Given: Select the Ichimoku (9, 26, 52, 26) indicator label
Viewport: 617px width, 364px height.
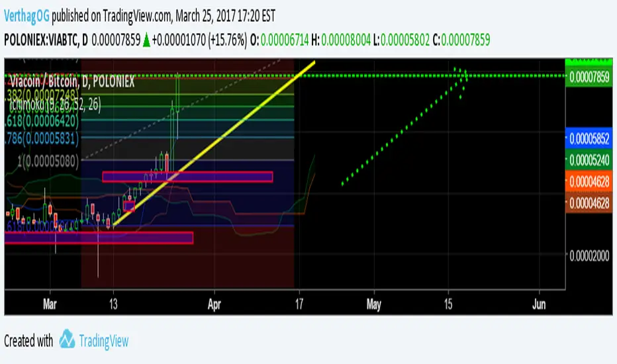Looking at the screenshot, I should (55, 105).
